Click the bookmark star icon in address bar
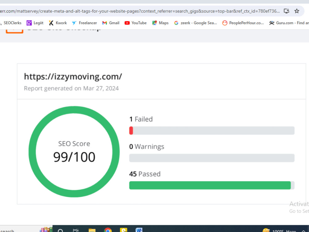Screen dimensions: 309x232 [x=297, y=11]
